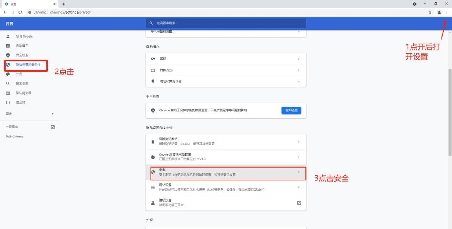
Task: Click the search magnifier icon in settings
Action: point(151,23)
